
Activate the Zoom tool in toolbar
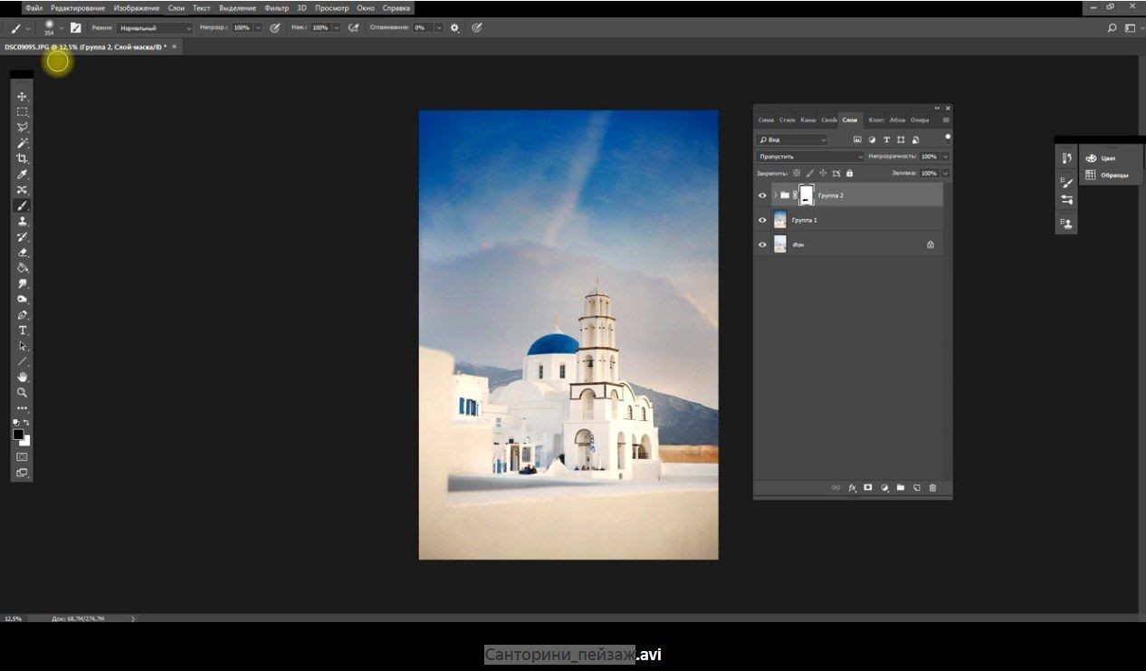tap(23, 392)
